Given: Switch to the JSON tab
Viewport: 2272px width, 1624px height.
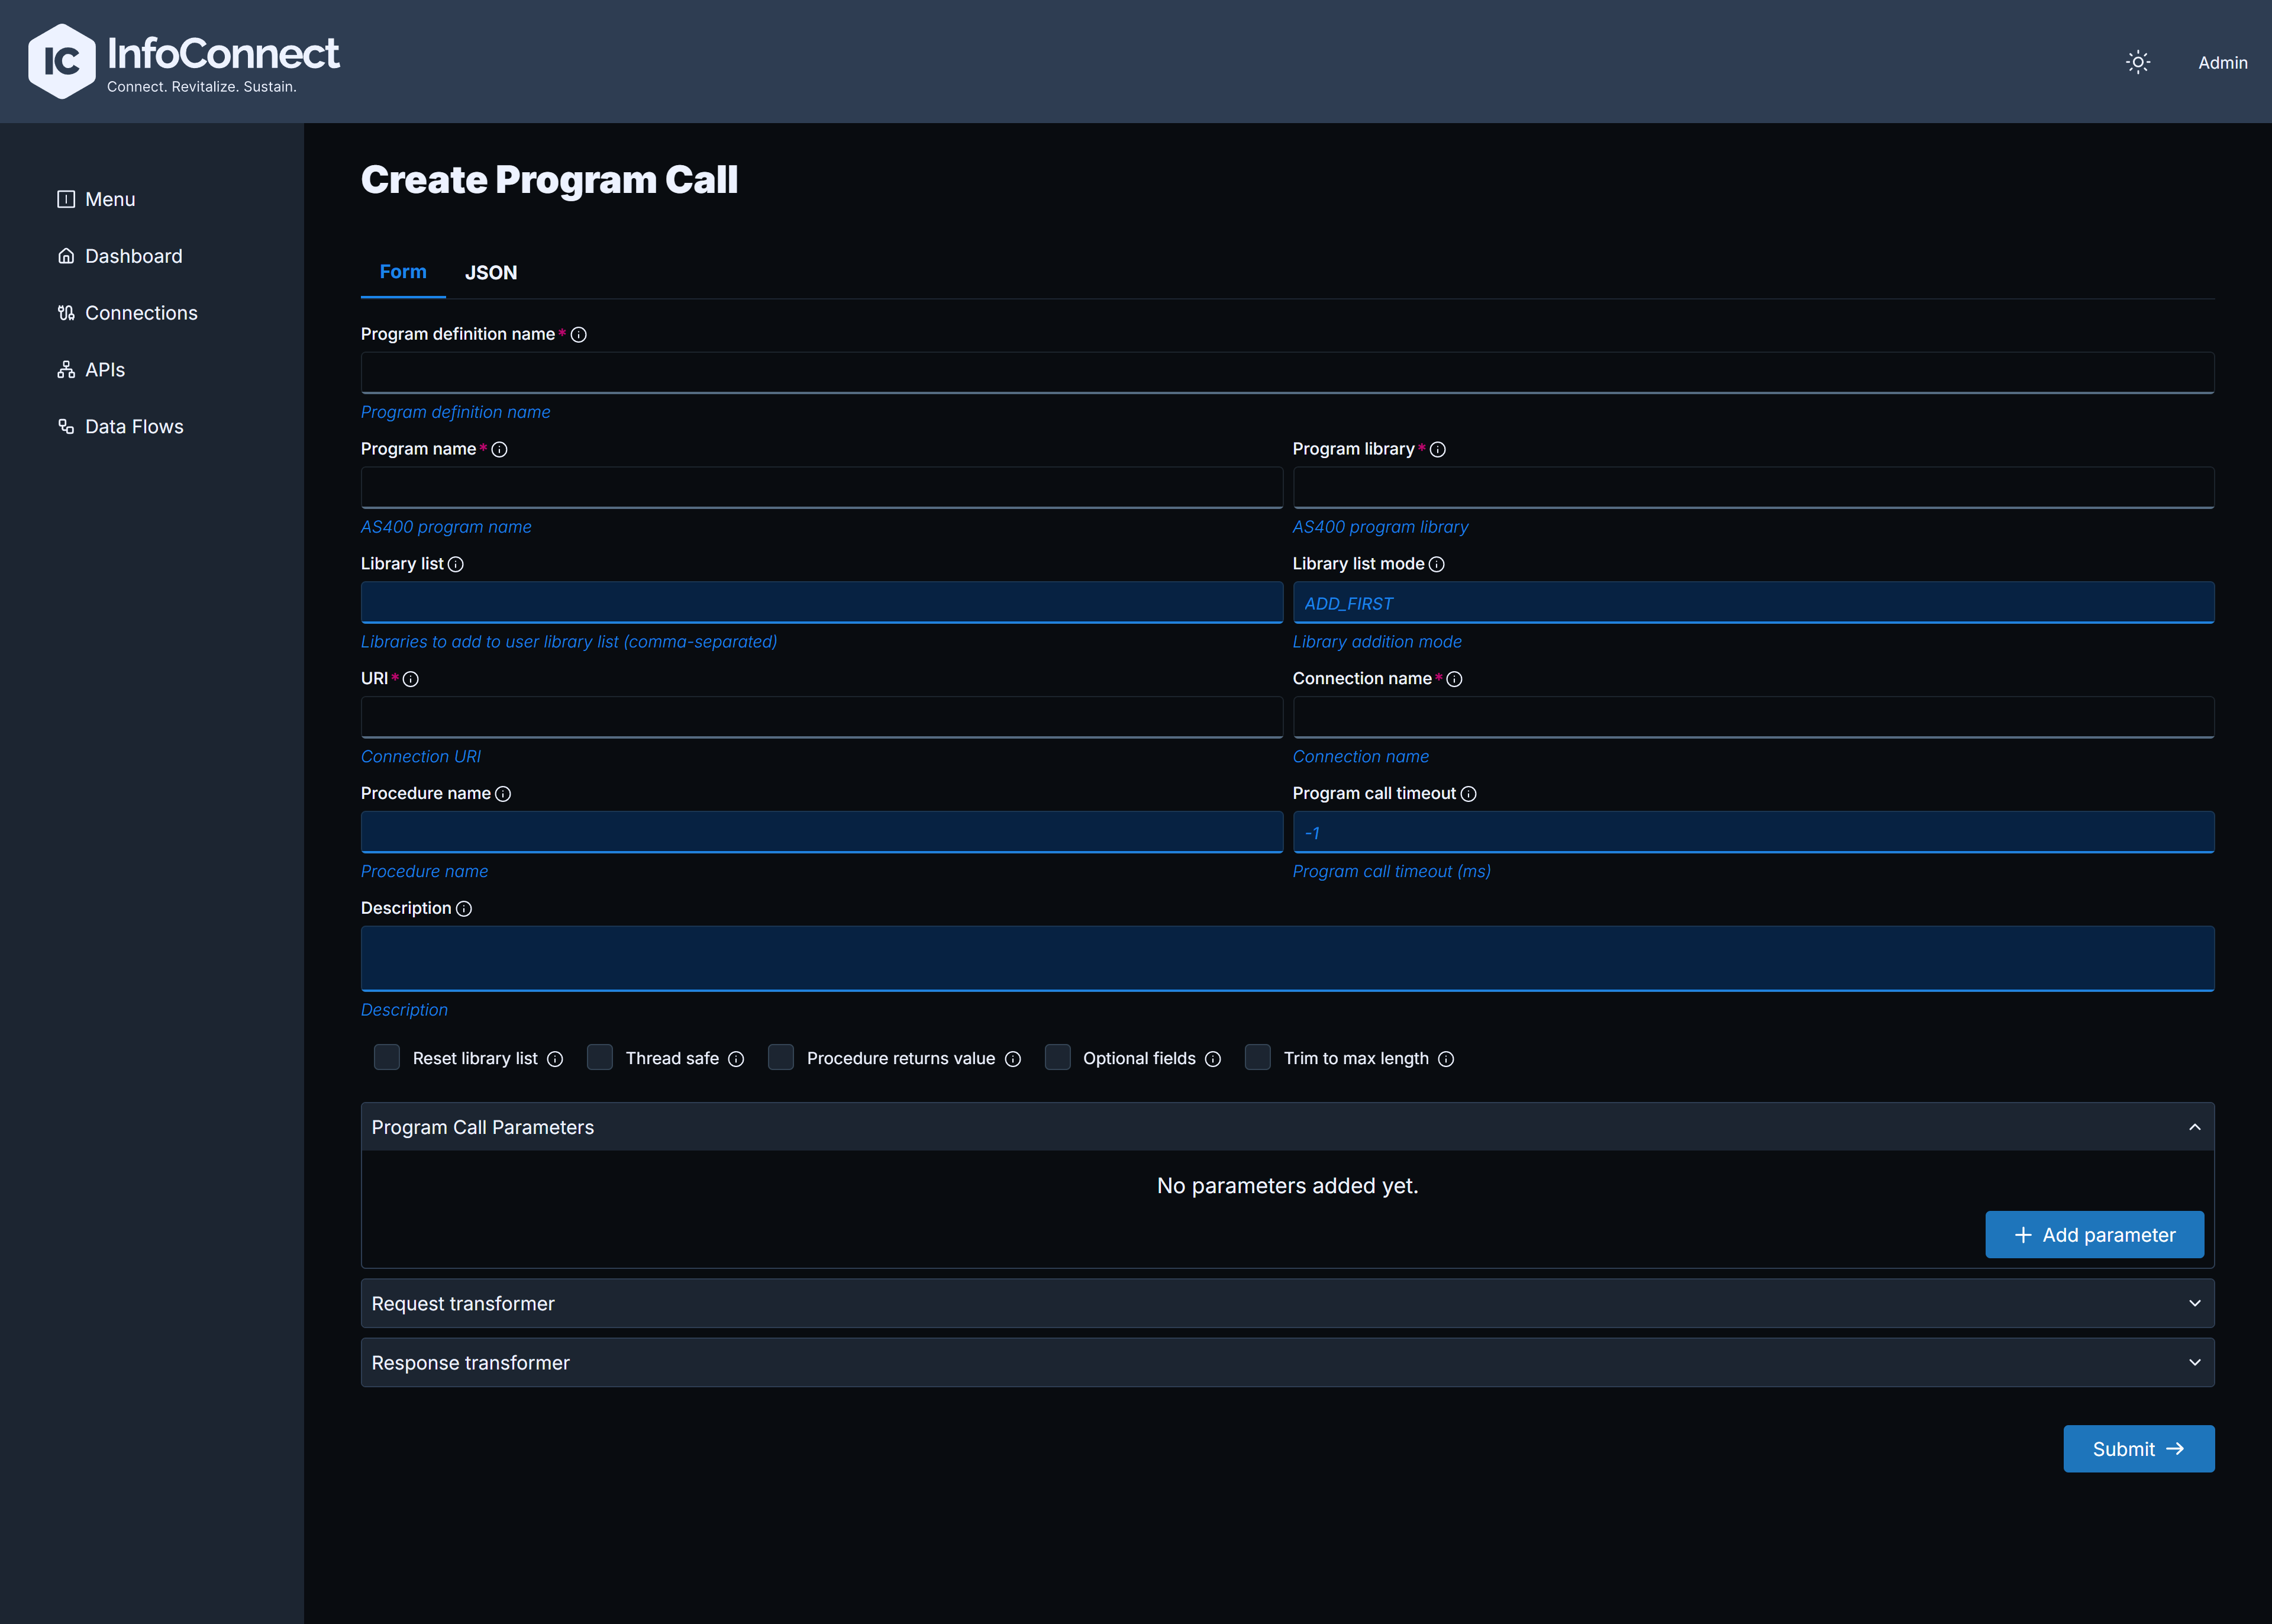Looking at the screenshot, I should [x=490, y=272].
